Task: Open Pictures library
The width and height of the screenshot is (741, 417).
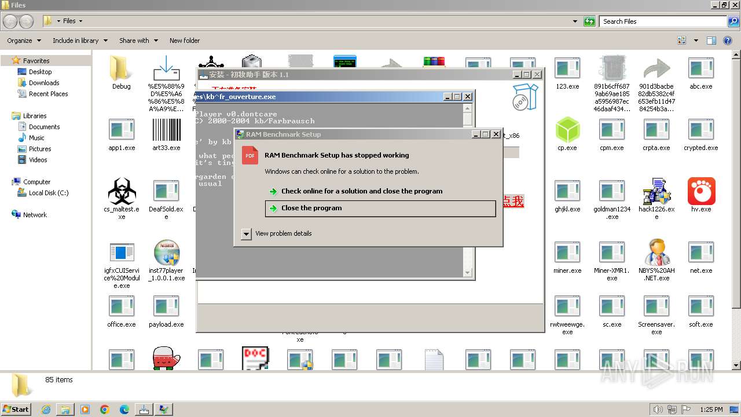Action: pyautogui.click(x=40, y=149)
